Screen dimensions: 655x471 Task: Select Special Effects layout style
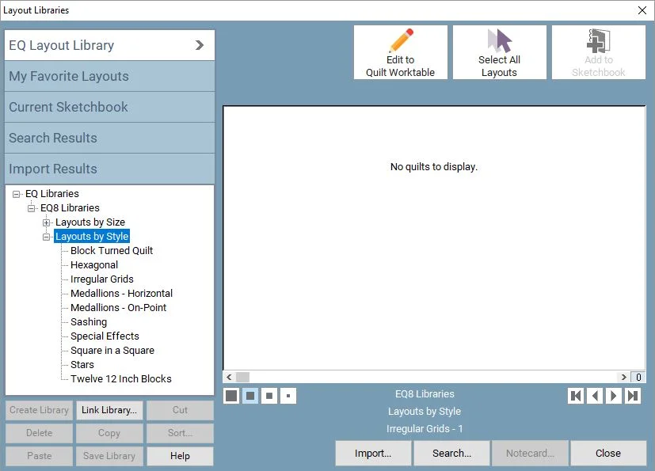coord(105,336)
